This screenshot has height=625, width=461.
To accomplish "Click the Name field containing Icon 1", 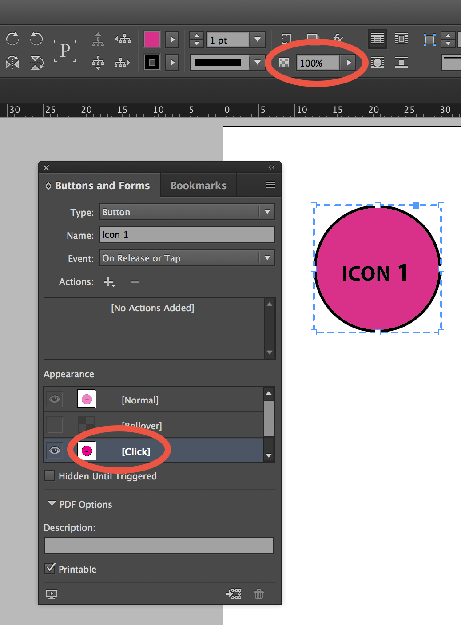I will point(187,235).
